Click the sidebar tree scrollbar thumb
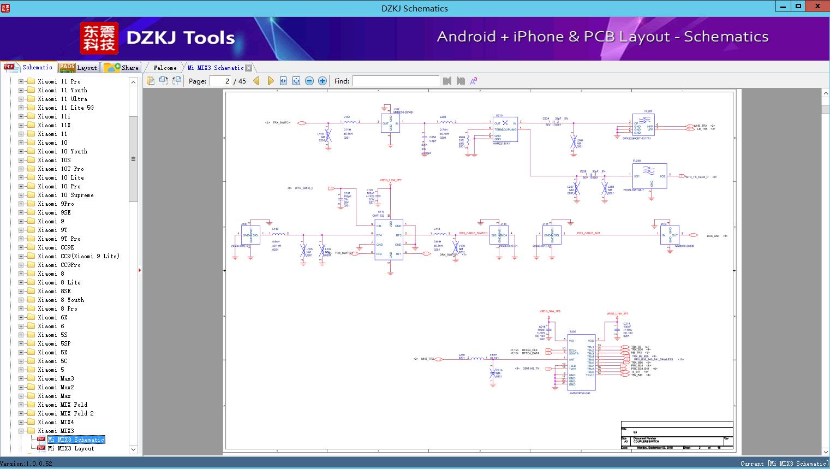 pos(133,159)
